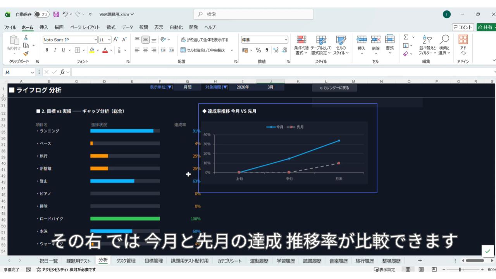Click the Save icon in title bar
Image resolution: width=496 pixels, height=279 pixels.
[56, 14]
